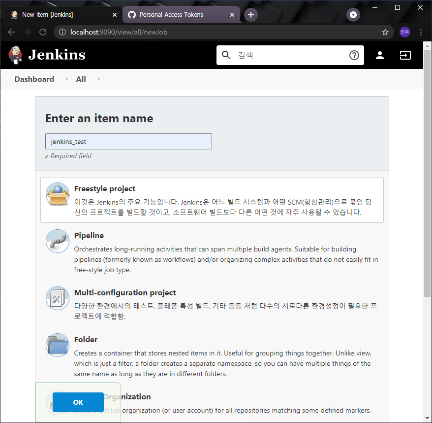
Task: Open the browser three-dot menu
Action: point(421,33)
